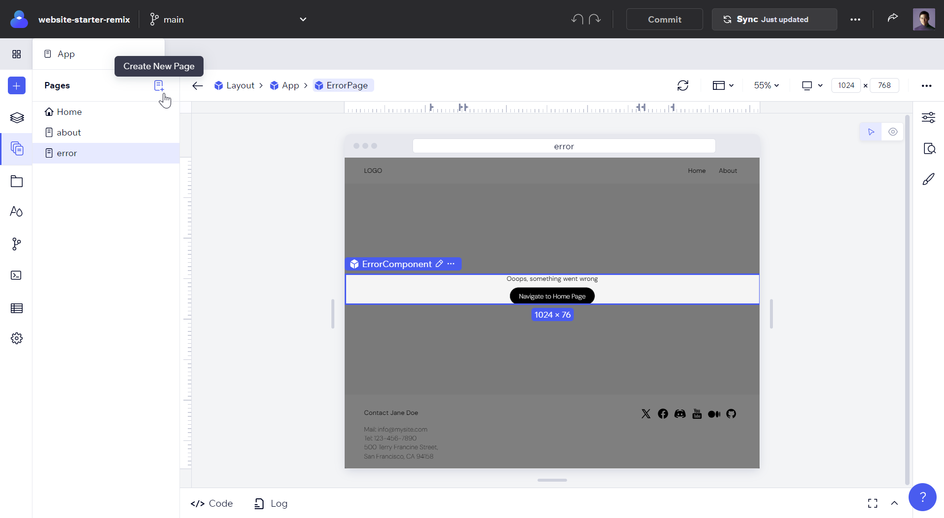Open the Log tab
The width and height of the screenshot is (944, 518).
tap(271, 503)
